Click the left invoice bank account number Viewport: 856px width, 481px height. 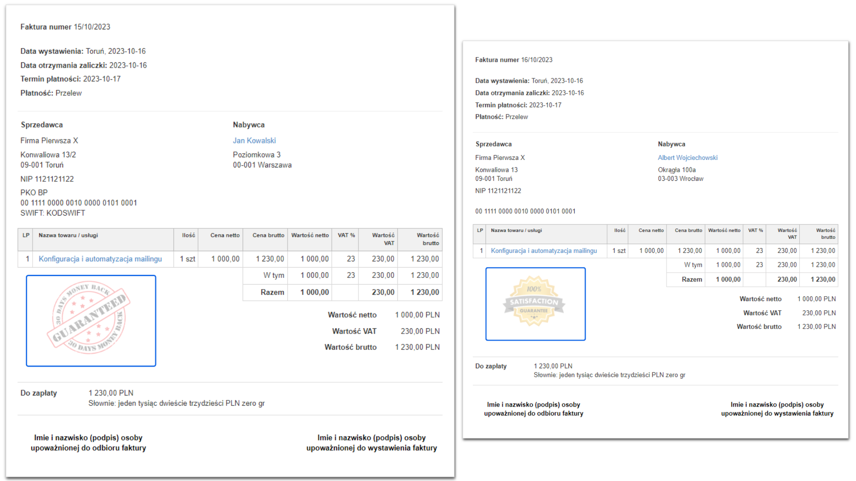(x=78, y=203)
